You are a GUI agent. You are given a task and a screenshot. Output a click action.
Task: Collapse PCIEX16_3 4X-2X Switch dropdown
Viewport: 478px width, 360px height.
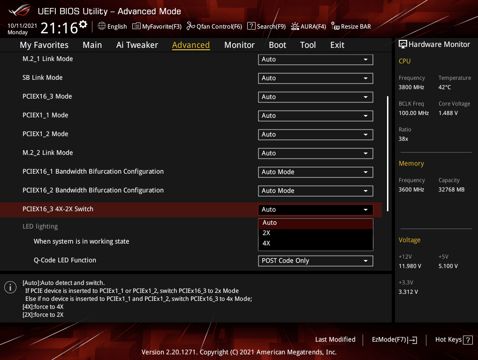tap(316, 210)
